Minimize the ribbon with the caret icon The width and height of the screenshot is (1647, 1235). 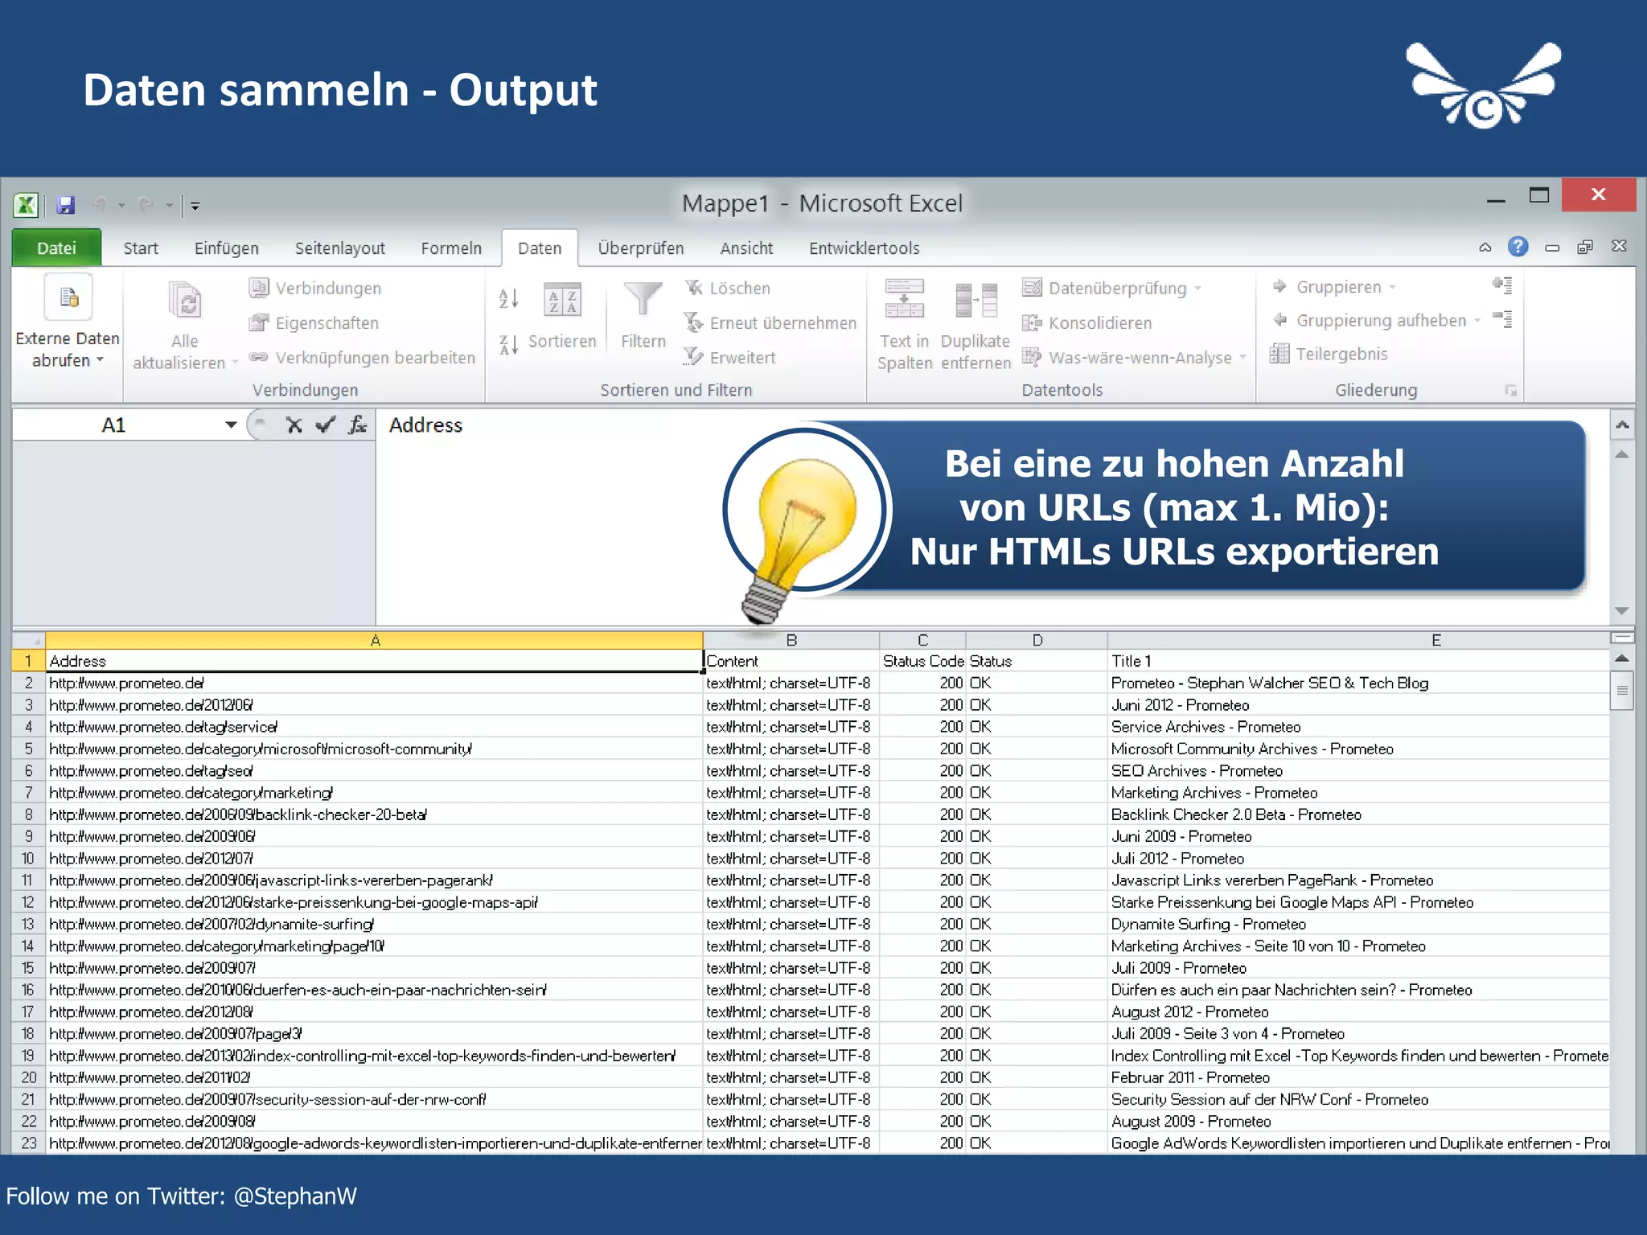1485,248
